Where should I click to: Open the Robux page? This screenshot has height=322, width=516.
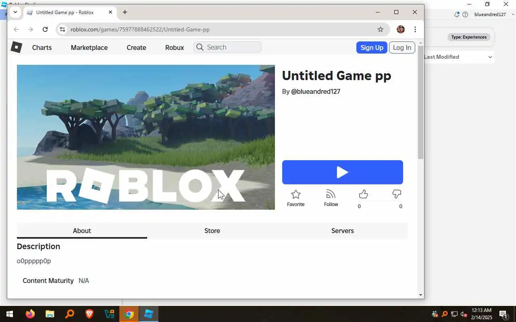tap(175, 47)
